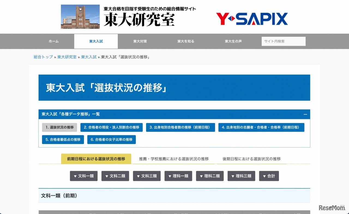This screenshot has width=349, height=214.
Task: Switch to the 推薦・学校推薦における選抜状況の推移 tab
Action: tap(174, 159)
